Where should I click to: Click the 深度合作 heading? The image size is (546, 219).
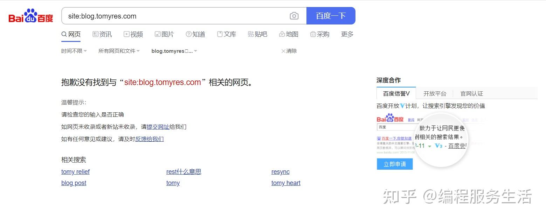pos(388,80)
